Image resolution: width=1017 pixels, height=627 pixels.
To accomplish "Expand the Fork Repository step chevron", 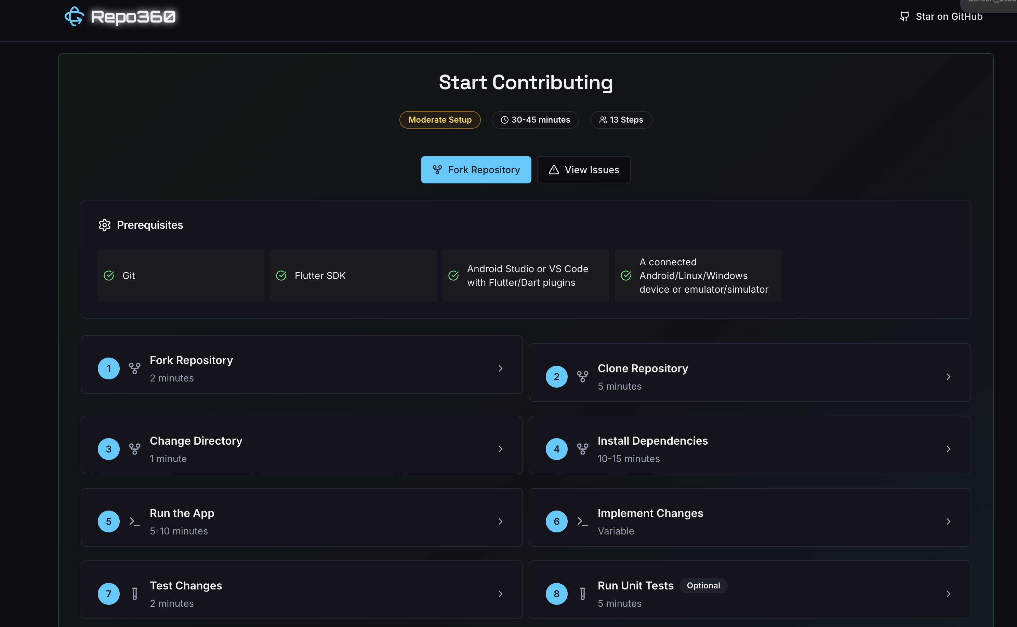I will click(x=500, y=369).
